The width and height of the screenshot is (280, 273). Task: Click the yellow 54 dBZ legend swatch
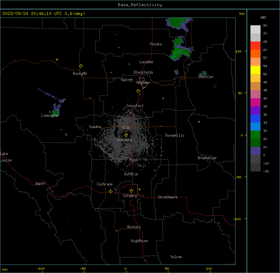[255, 70]
